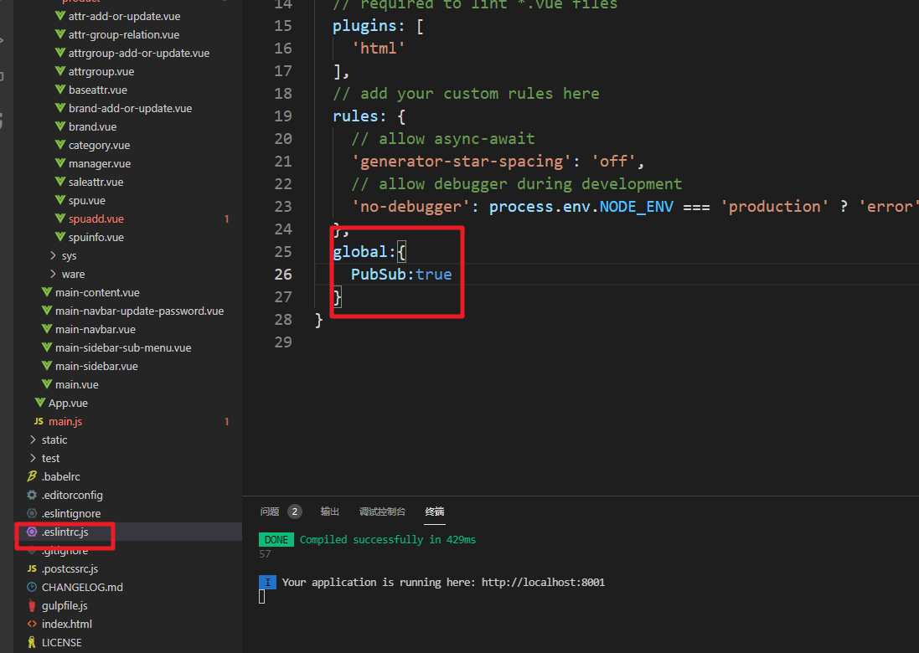
Task: Click Vue icon beside brand.vue
Action: (59, 126)
